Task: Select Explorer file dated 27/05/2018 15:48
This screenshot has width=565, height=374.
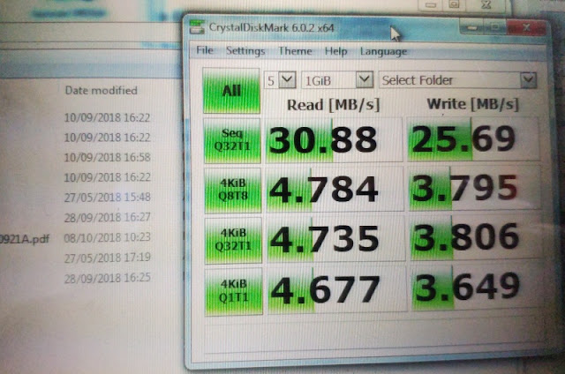Action: (x=107, y=198)
